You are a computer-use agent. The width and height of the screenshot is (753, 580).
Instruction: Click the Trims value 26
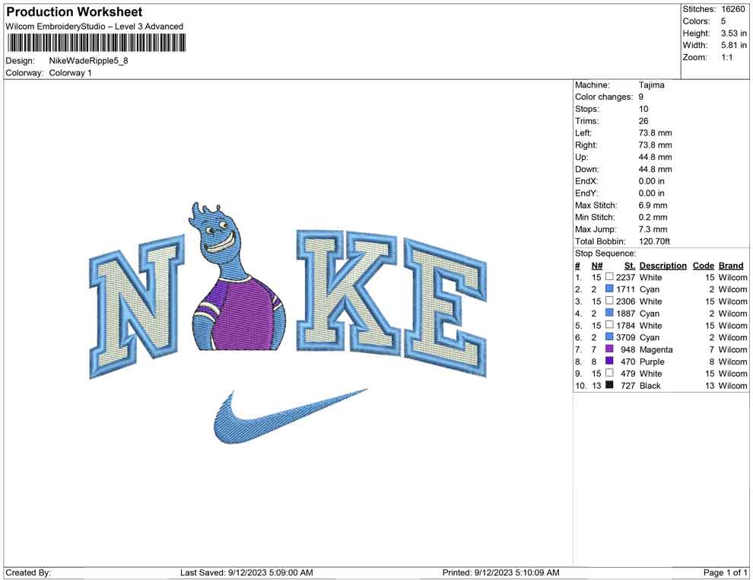643,121
